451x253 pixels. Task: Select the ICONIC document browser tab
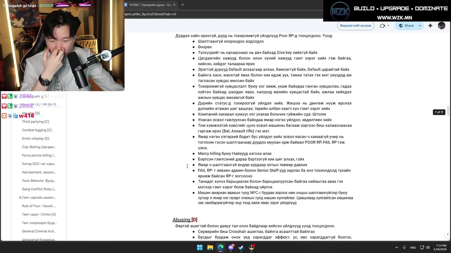click(150, 5)
